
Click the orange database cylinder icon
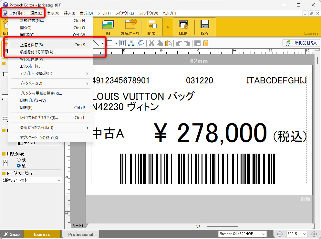click(206, 43)
